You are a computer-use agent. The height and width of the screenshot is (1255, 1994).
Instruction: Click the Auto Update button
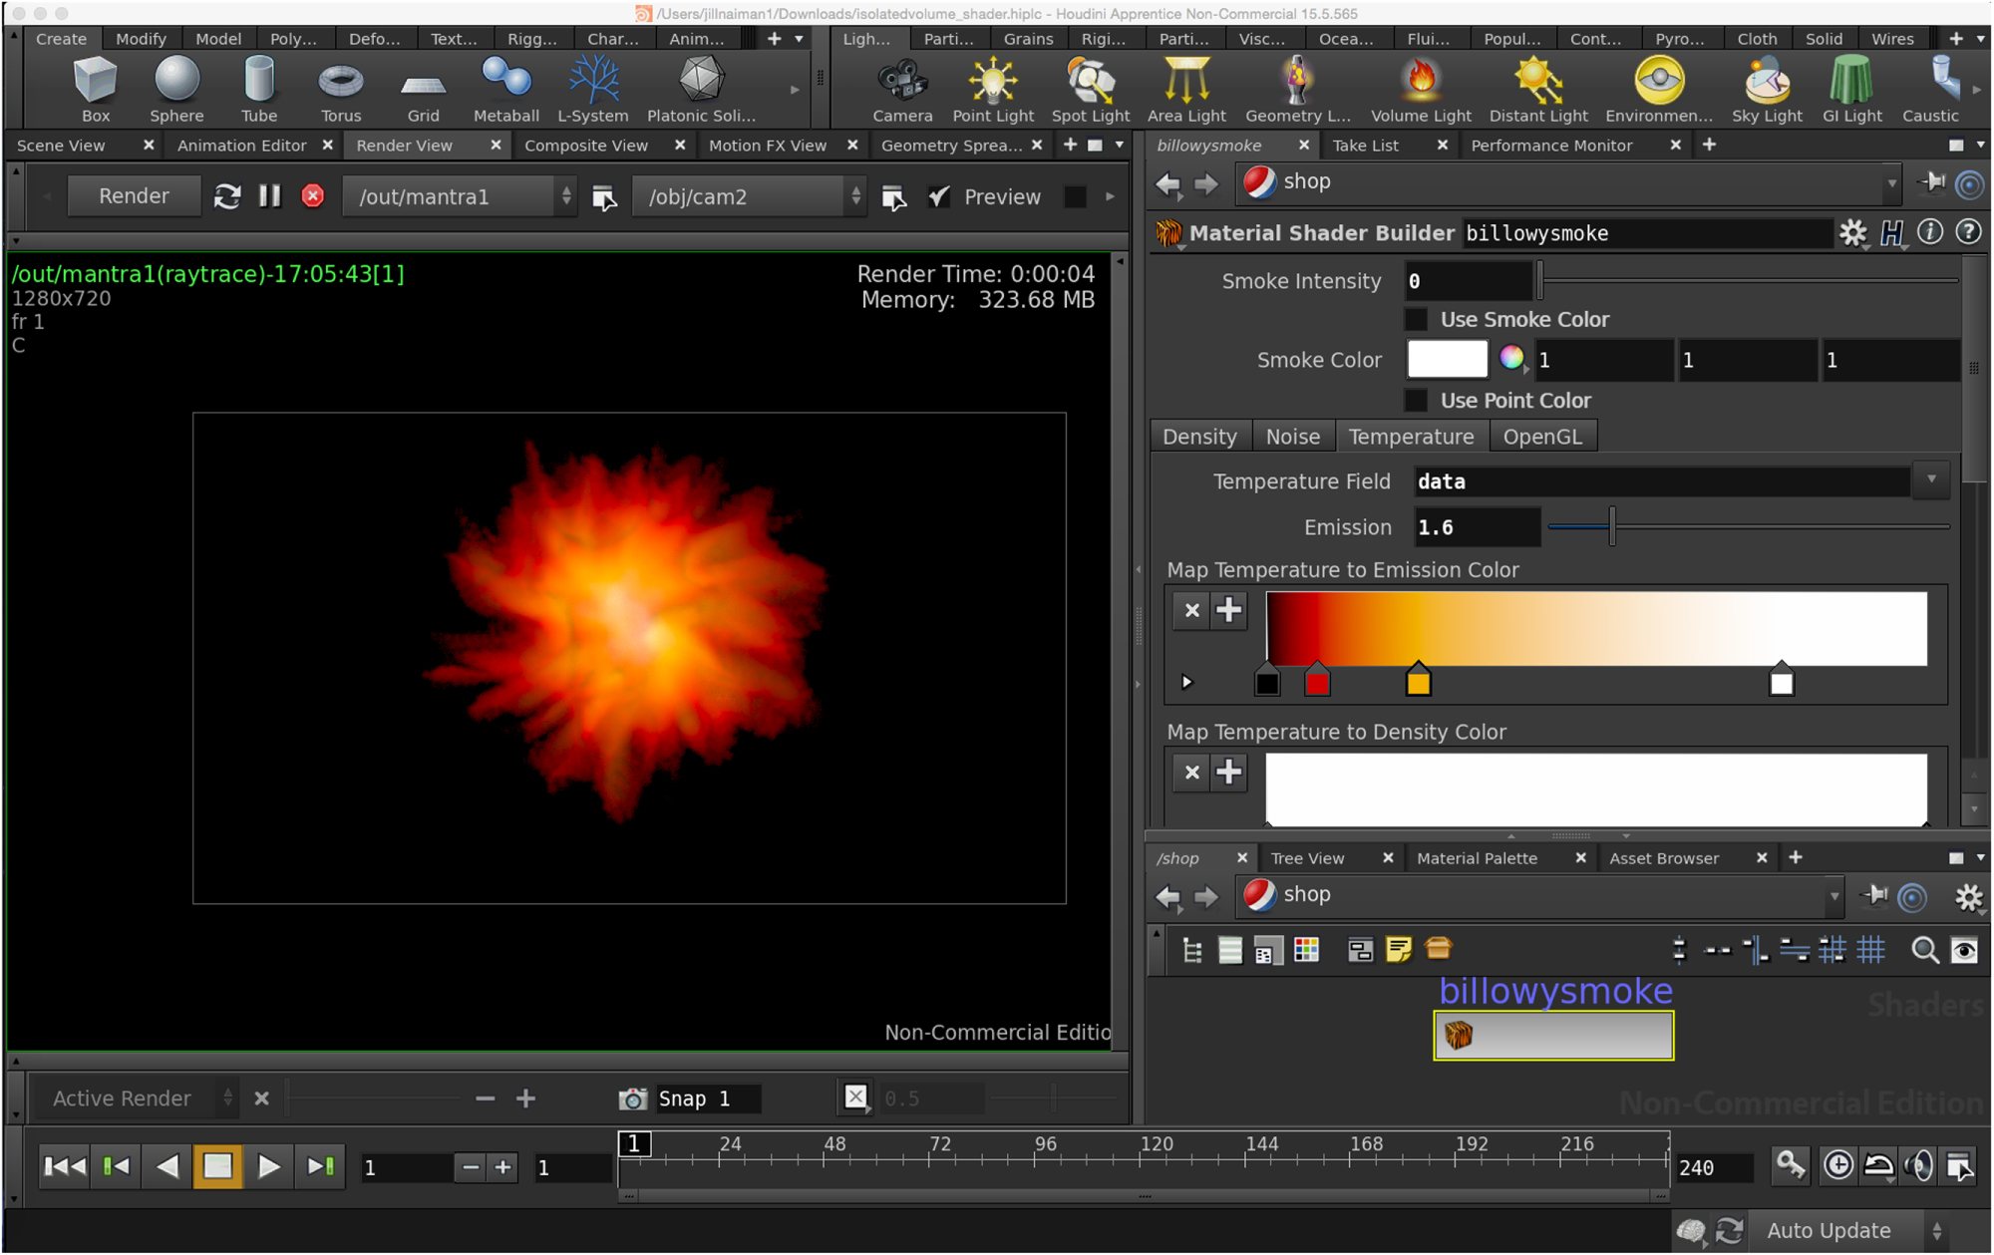pyautogui.click(x=1828, y=1230)
